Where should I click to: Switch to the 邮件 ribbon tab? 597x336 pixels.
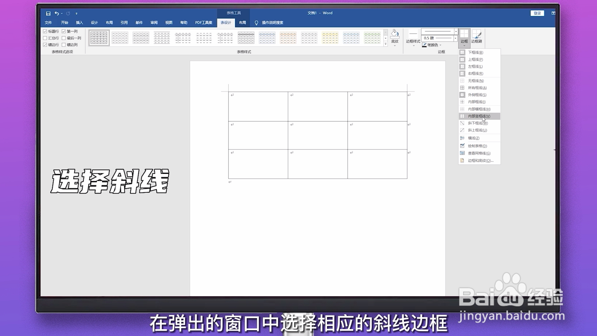pos(139,22)
